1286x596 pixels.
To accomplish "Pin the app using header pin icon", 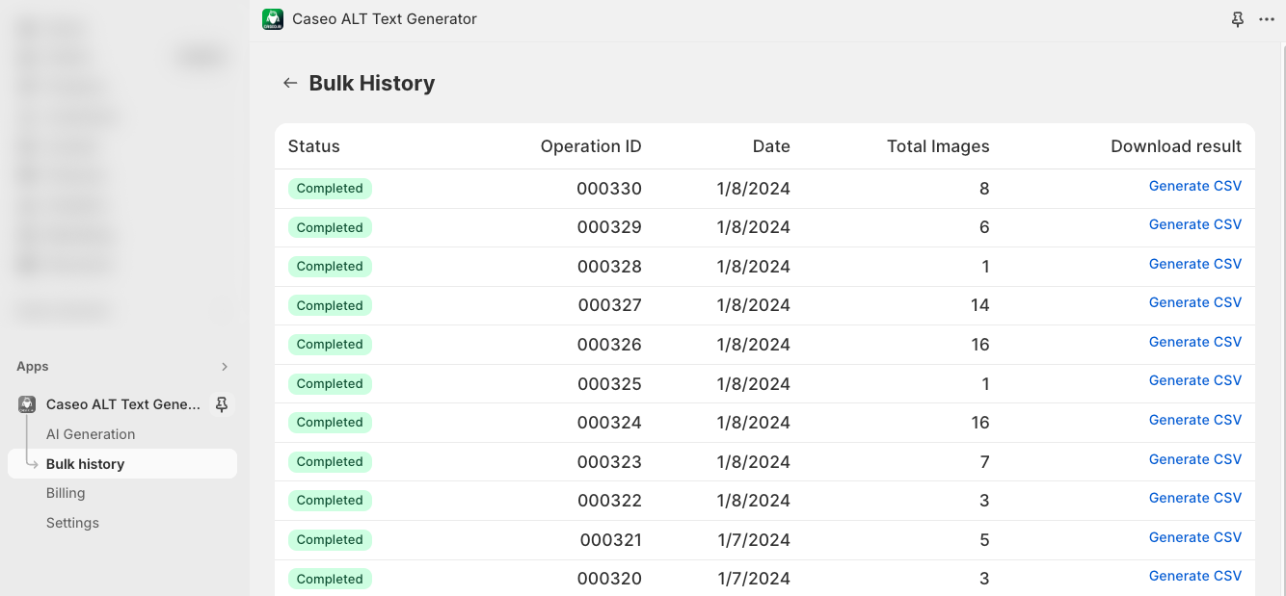I will click(x=1238, y=19).
